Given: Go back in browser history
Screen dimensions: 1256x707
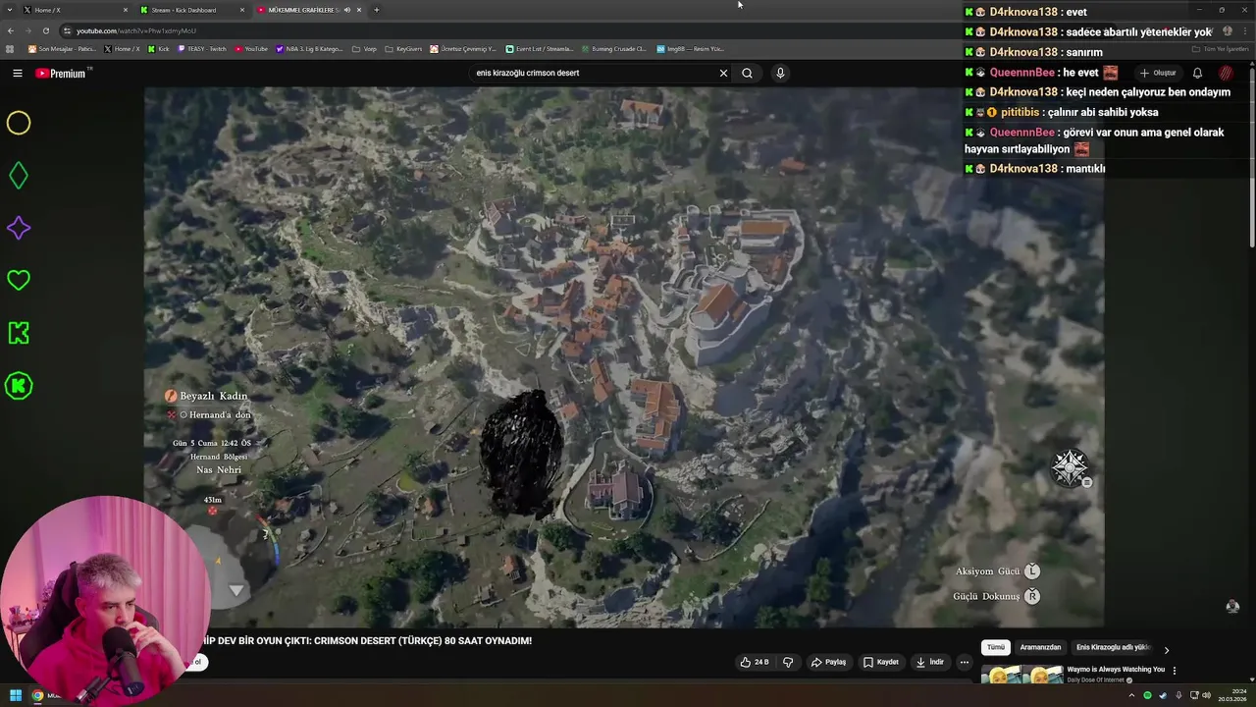Looking at the screenshot, I should point(11,30).
